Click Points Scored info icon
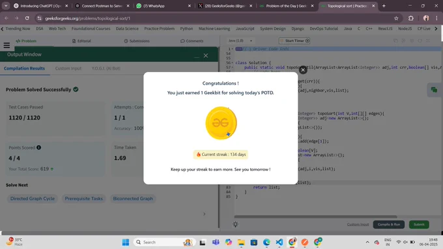The width and height of the screenshot is (443, 249). 38,148
